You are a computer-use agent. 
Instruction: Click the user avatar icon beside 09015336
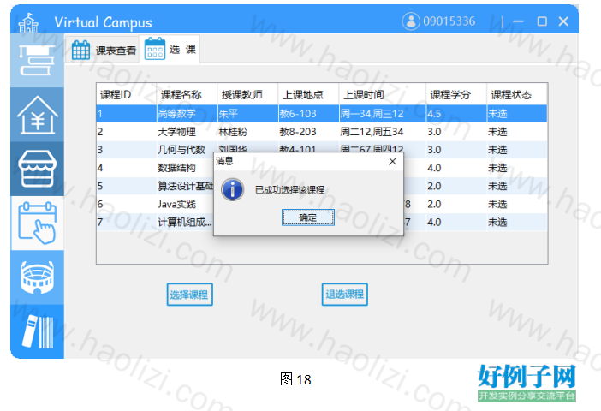click(x=410, y=21)
